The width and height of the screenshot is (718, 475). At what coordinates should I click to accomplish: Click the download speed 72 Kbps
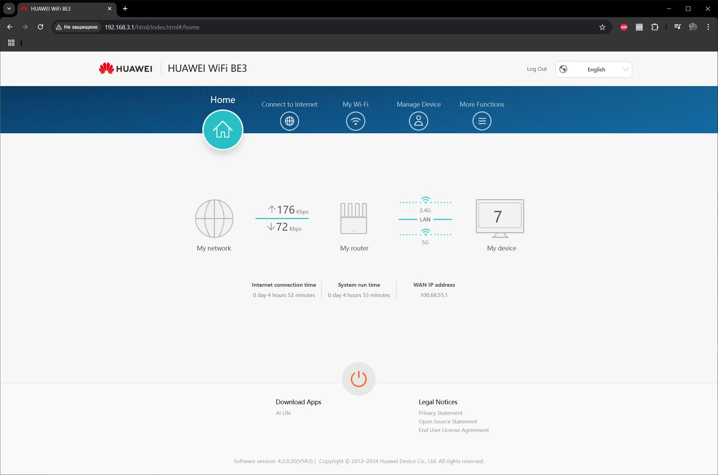click(284, 227)
